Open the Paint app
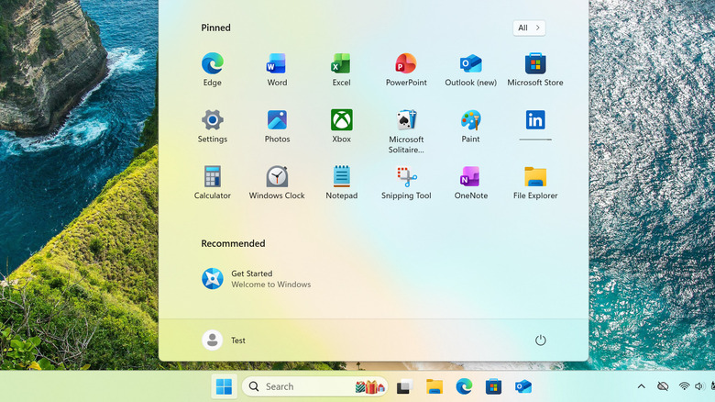715x402 pixels. tap(470, 126)
